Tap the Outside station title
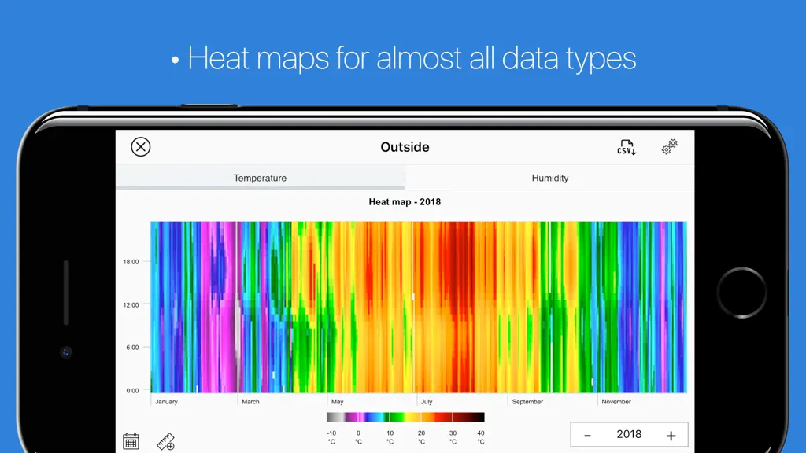This screenshot has width=806, height=453. [405, 147]
